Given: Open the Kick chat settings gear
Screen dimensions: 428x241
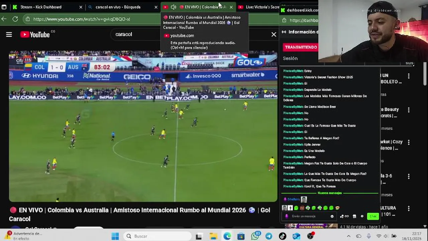Looking at the screenshot, I should tap(362, 216).
